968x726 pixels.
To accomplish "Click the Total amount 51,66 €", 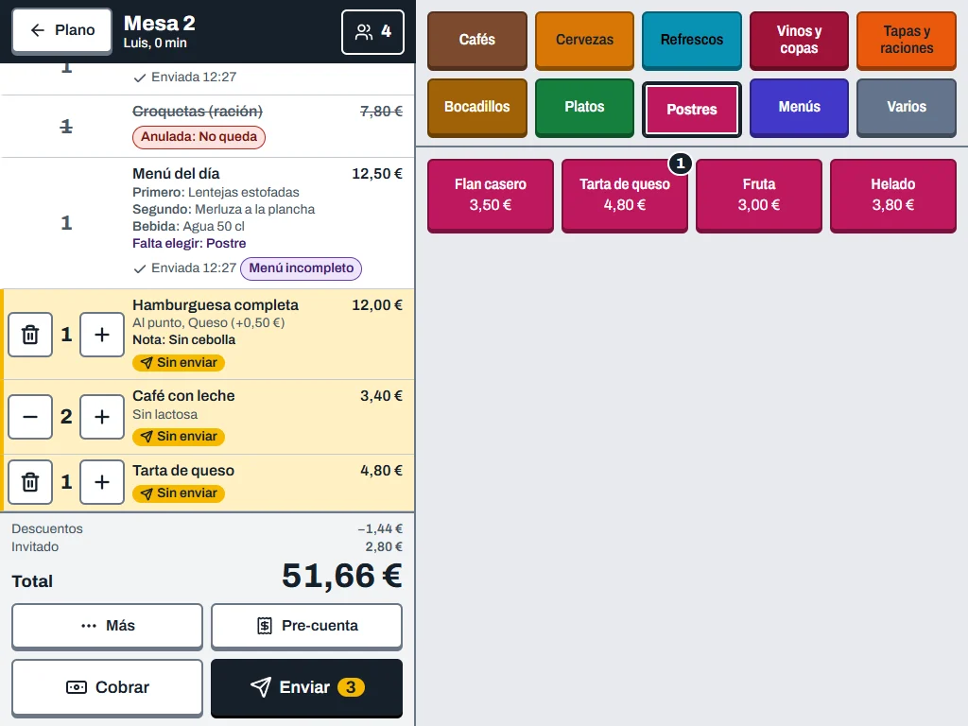I will (x=342, y=576).
